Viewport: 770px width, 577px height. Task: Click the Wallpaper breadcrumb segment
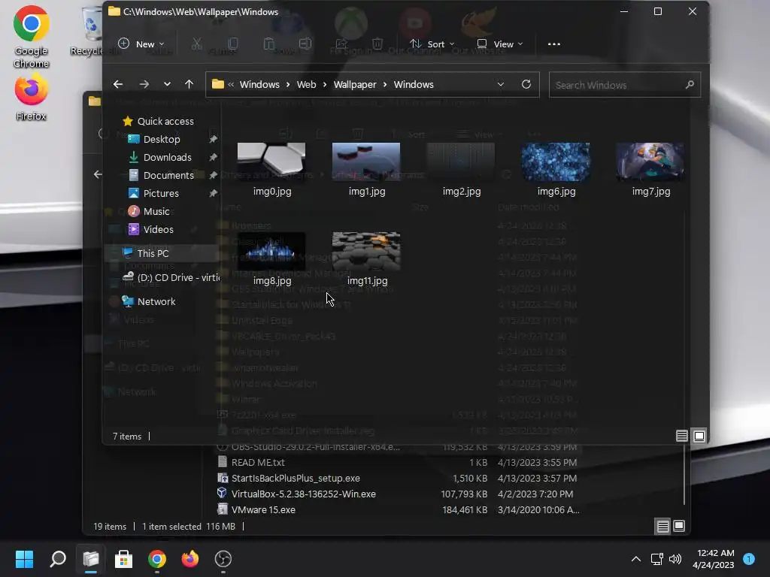click(355, 84)
